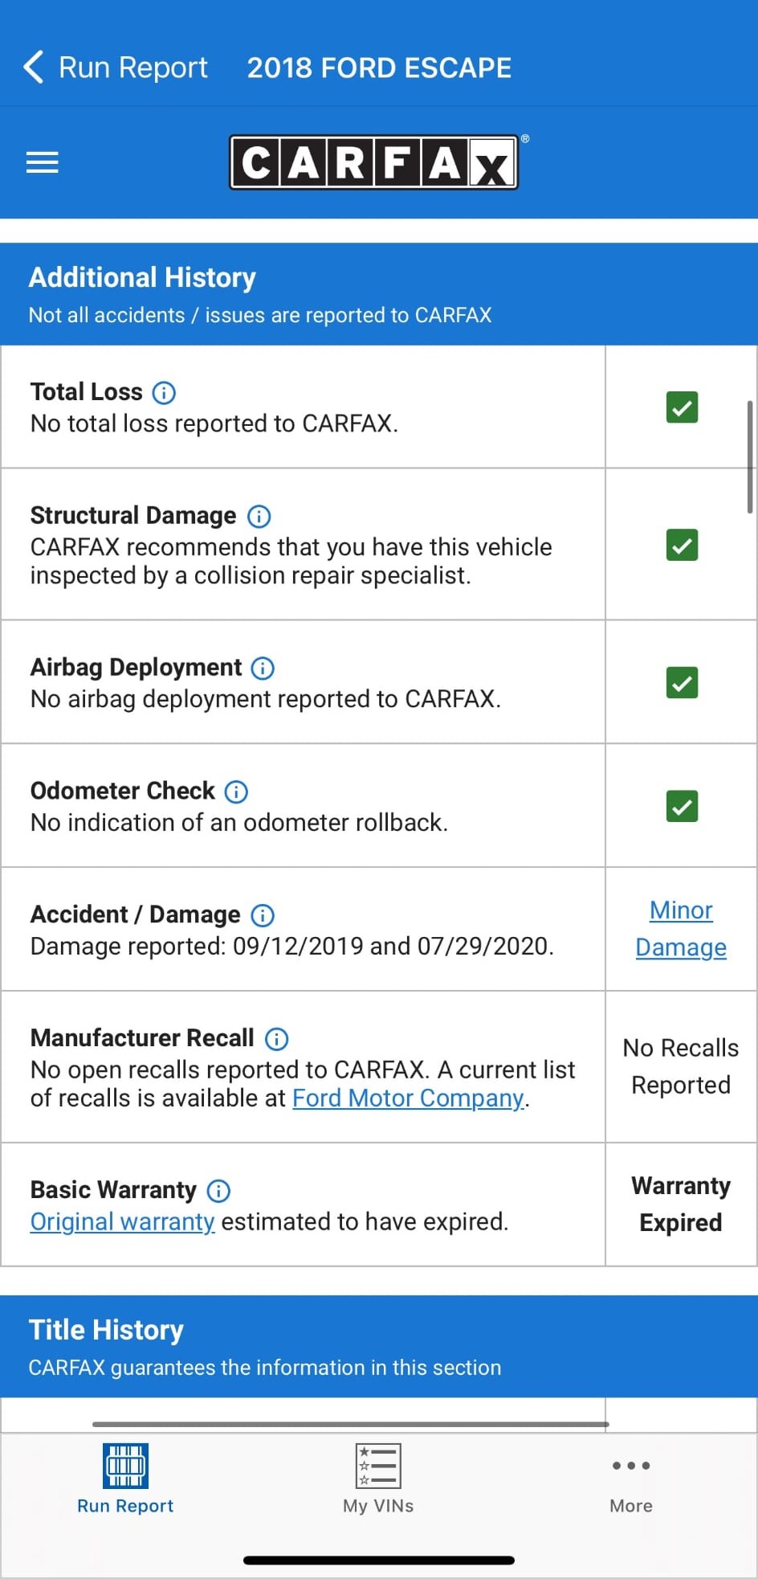Open the Structural Damage info icon
Screen dimensions: 758x1579
click(x=259, y=516)
